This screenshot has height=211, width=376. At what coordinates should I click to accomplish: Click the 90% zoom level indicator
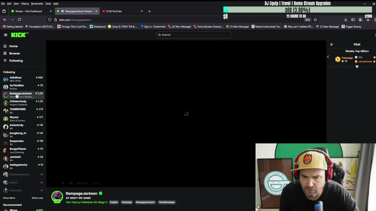click(x=308, y=20)
